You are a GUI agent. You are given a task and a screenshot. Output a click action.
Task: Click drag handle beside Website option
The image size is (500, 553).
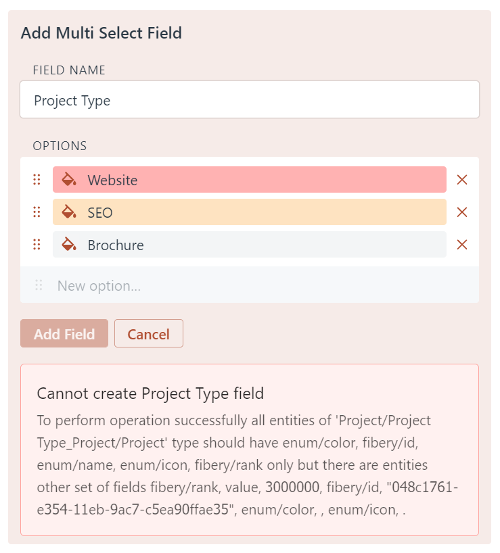pyautogui.click(x=37, y=180)
